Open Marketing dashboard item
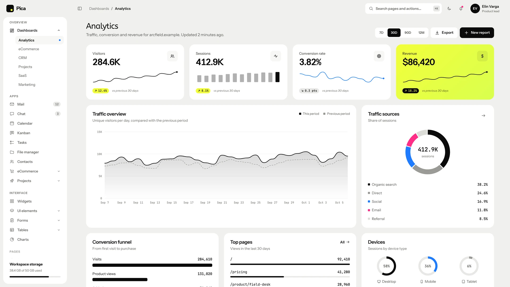510x287 pixels. [x=40, y=85]
